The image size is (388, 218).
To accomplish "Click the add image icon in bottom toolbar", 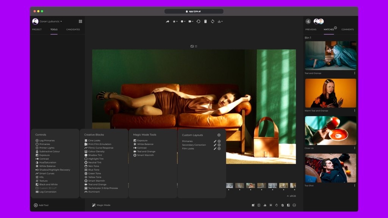I will coord(253,205).
